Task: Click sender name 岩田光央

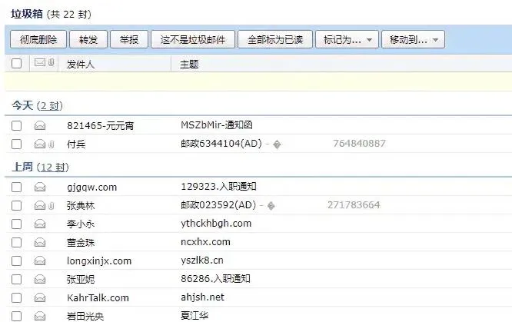Action: (x=85, y=316)
